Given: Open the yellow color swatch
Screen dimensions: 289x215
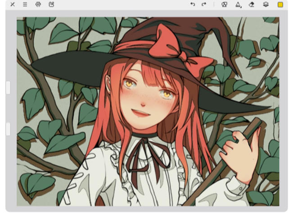Looking at the screenshot, I should (280, 5).
